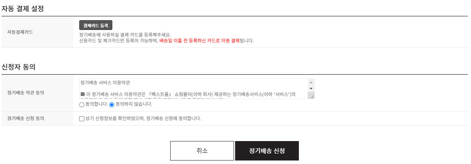
Task: Click the 정기배송 약관 동의 row label
Action: pos(26,93)
